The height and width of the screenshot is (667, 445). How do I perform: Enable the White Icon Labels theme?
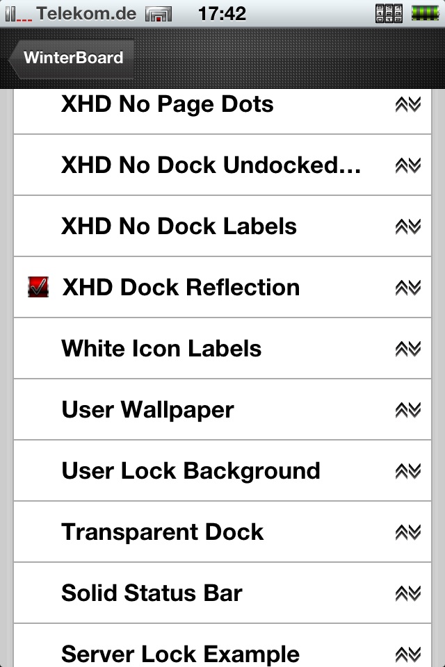[161, 349]
